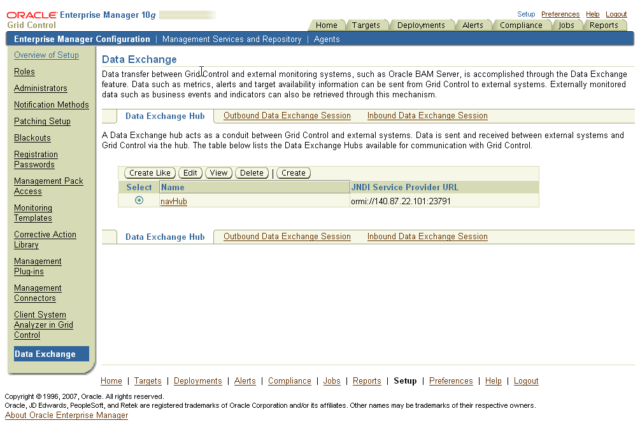This screenshot has height=425, width=640.
Task: Open Client System Analyzer in Grid Control
Action: pyautogui.click(x=43, y=324)
